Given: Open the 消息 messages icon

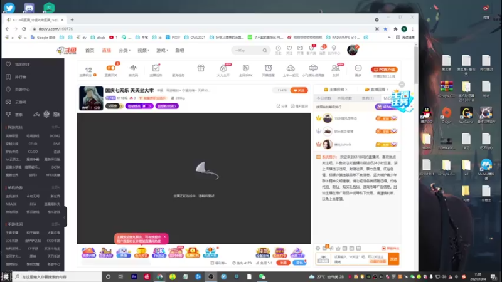Looking at the screenshot, I should point(323,48).
